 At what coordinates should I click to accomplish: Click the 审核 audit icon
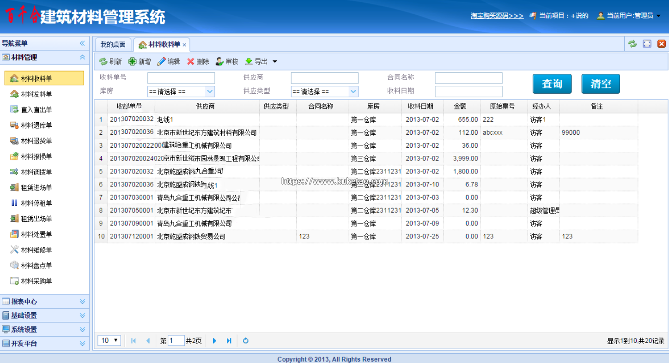220,62
